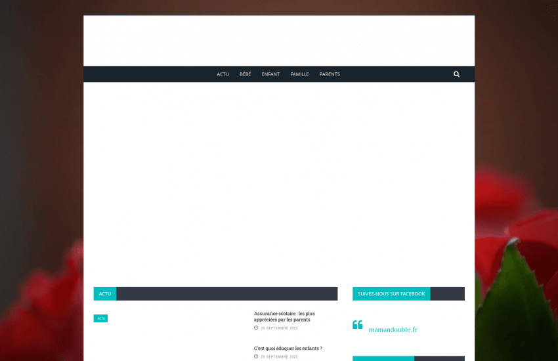Viewport: 558px width, 361px height.
Task: Click the date under éduquer les enfants title
Action: (x=279, y=356)
